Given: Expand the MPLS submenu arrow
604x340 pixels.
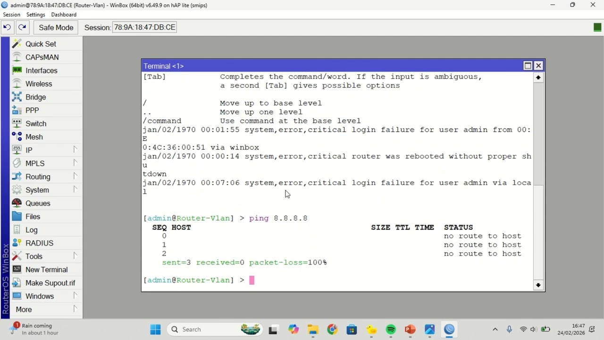Looking at the screenshot, I should (x=75, y=163).
